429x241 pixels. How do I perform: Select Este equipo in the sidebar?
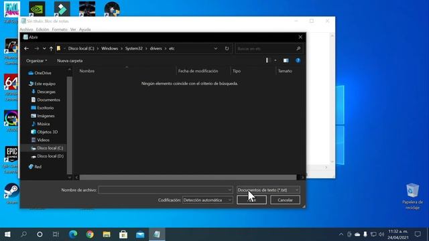42,84
